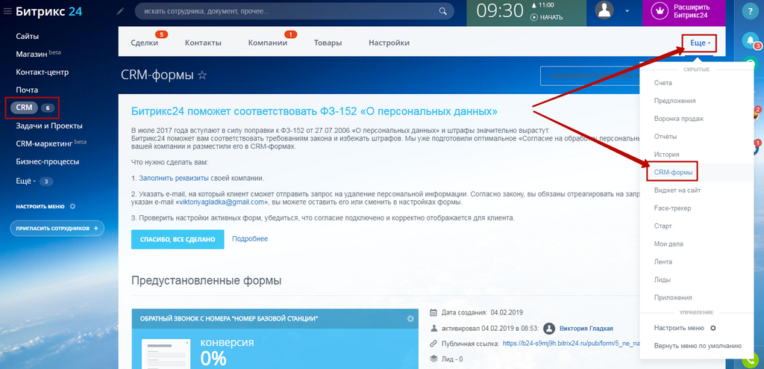Open the Настройки tab
Viewport: 764px width, 369px height.
tap(389, 43)
